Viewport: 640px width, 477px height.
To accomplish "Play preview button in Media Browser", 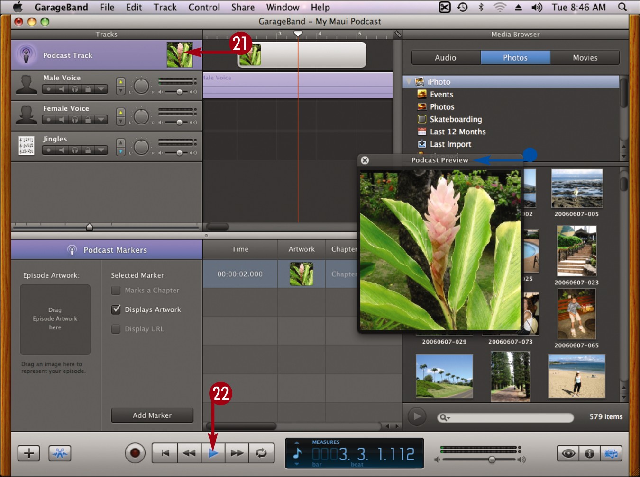I will (417, 416).
